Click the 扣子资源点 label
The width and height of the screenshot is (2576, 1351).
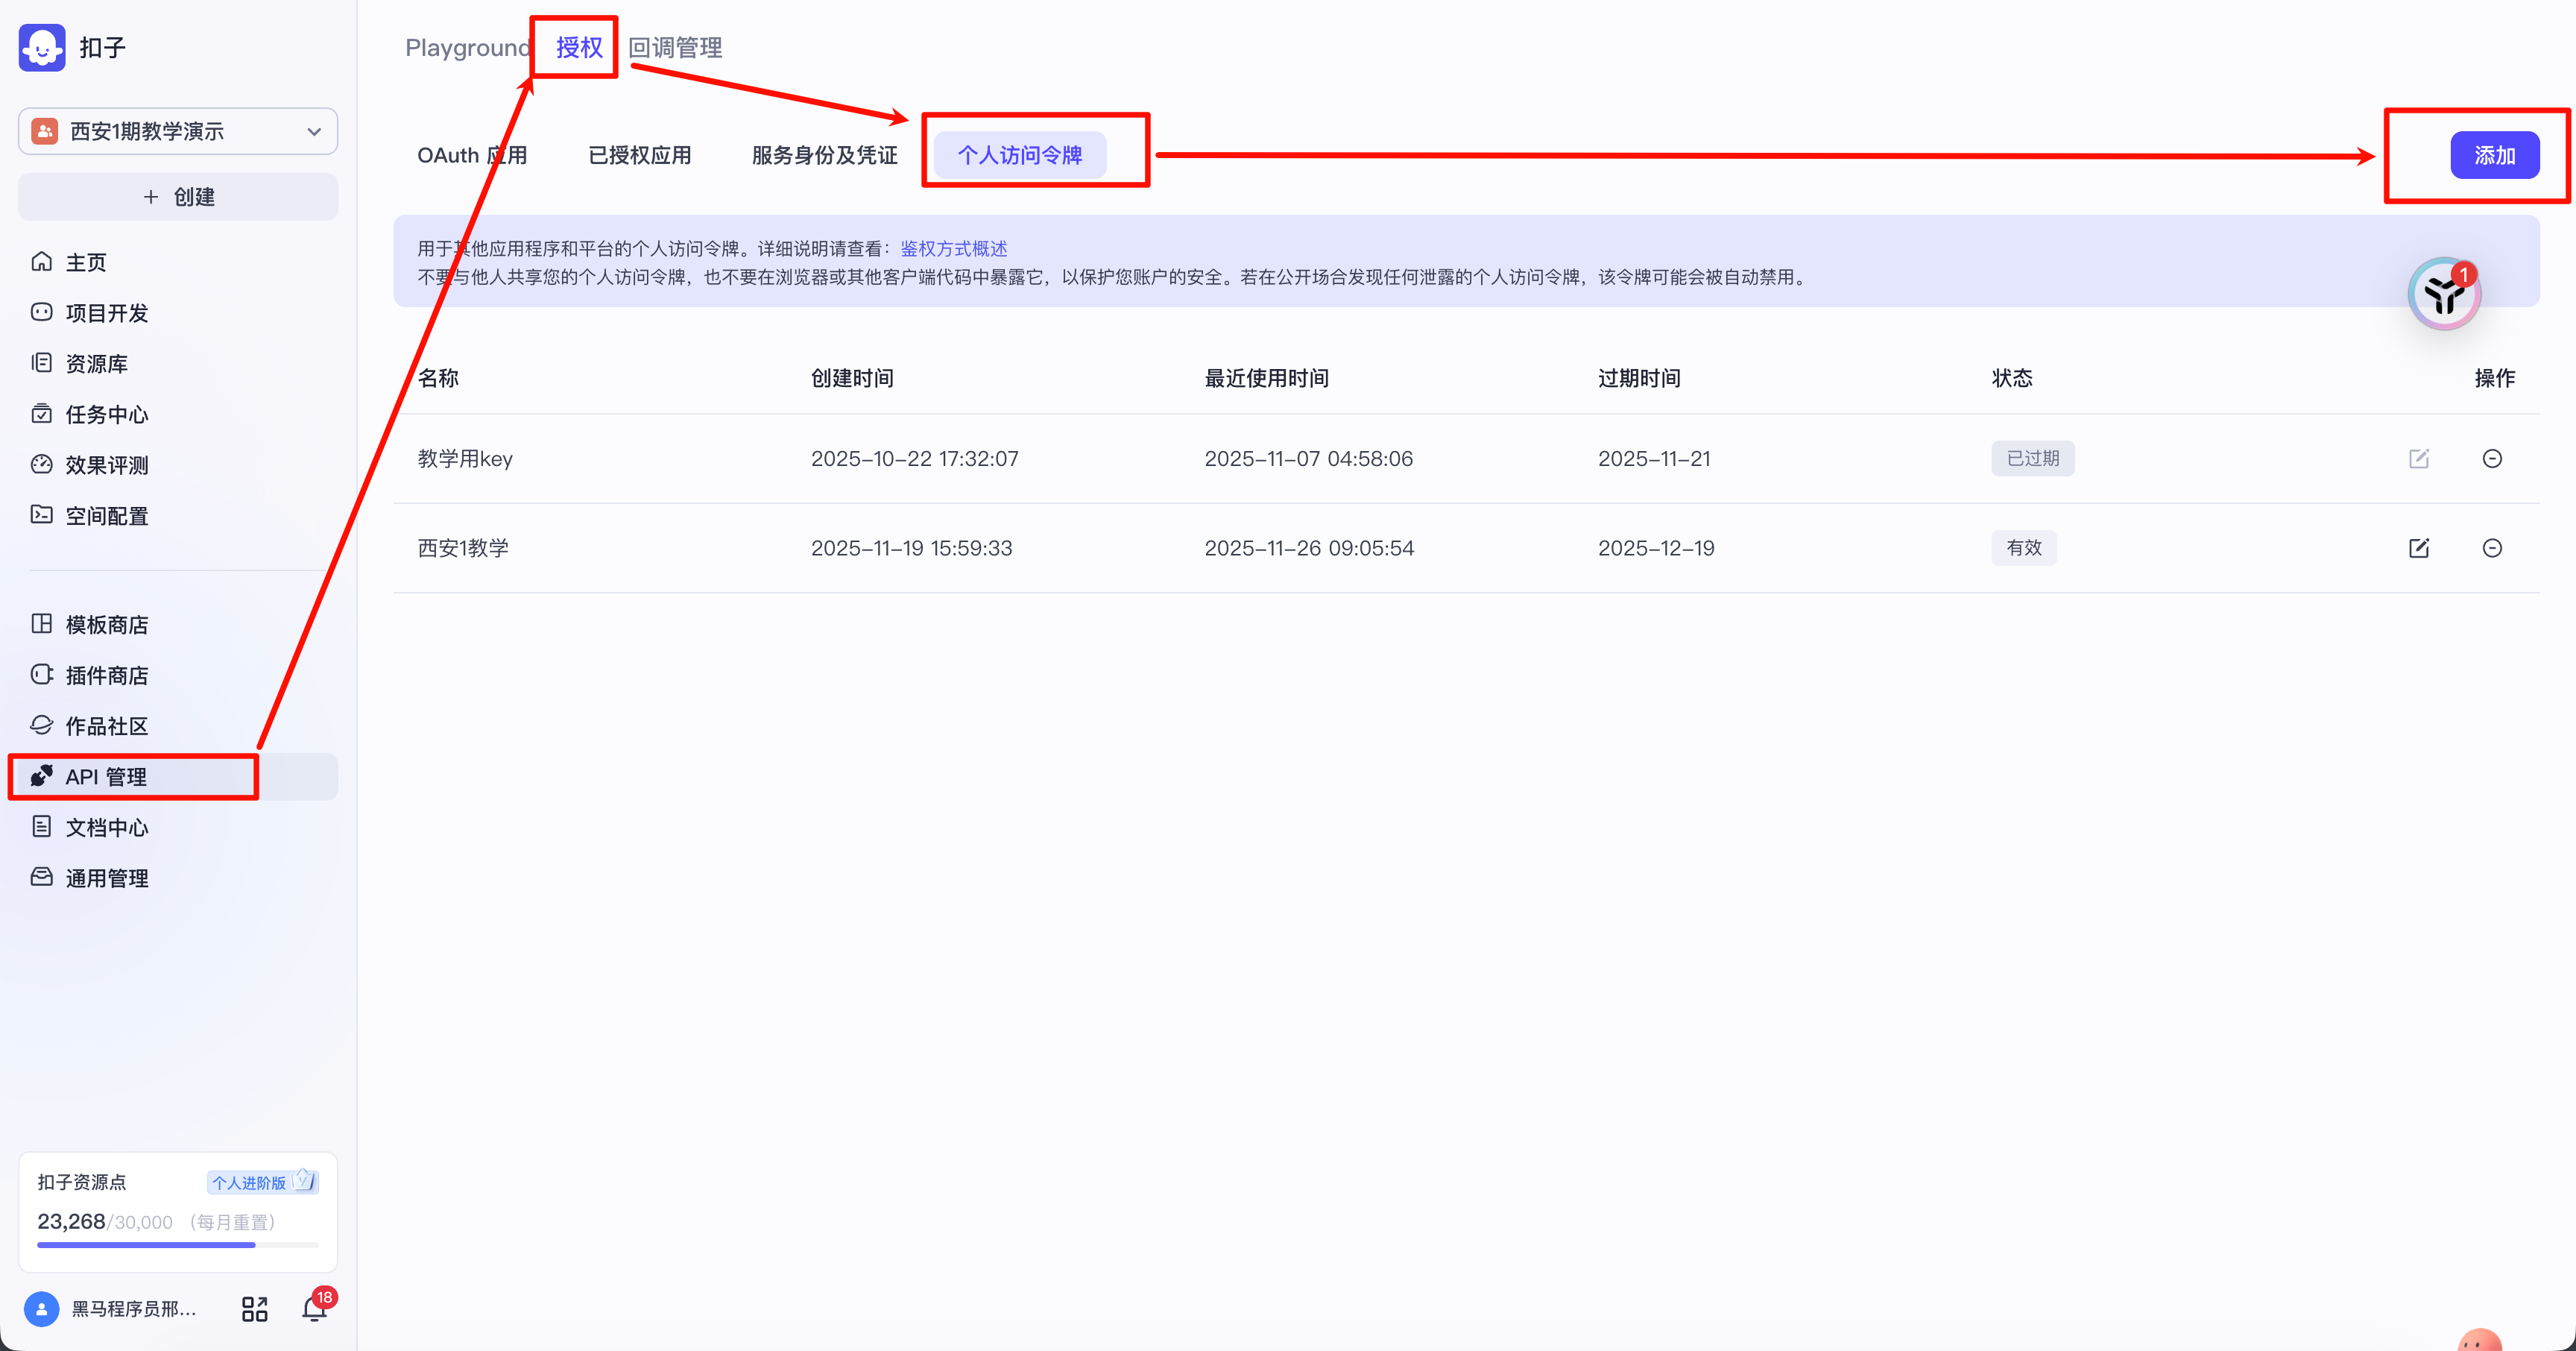(82, 1182)
